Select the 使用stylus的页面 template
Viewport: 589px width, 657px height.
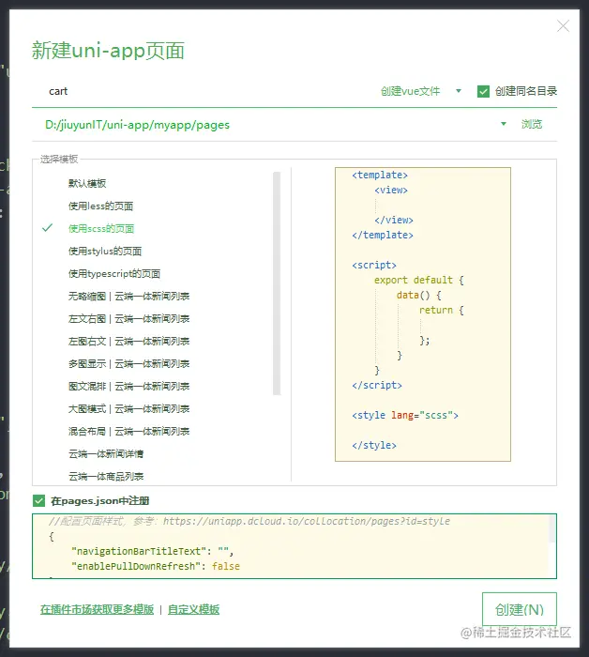pyautogui.click(x=105, y=251)
